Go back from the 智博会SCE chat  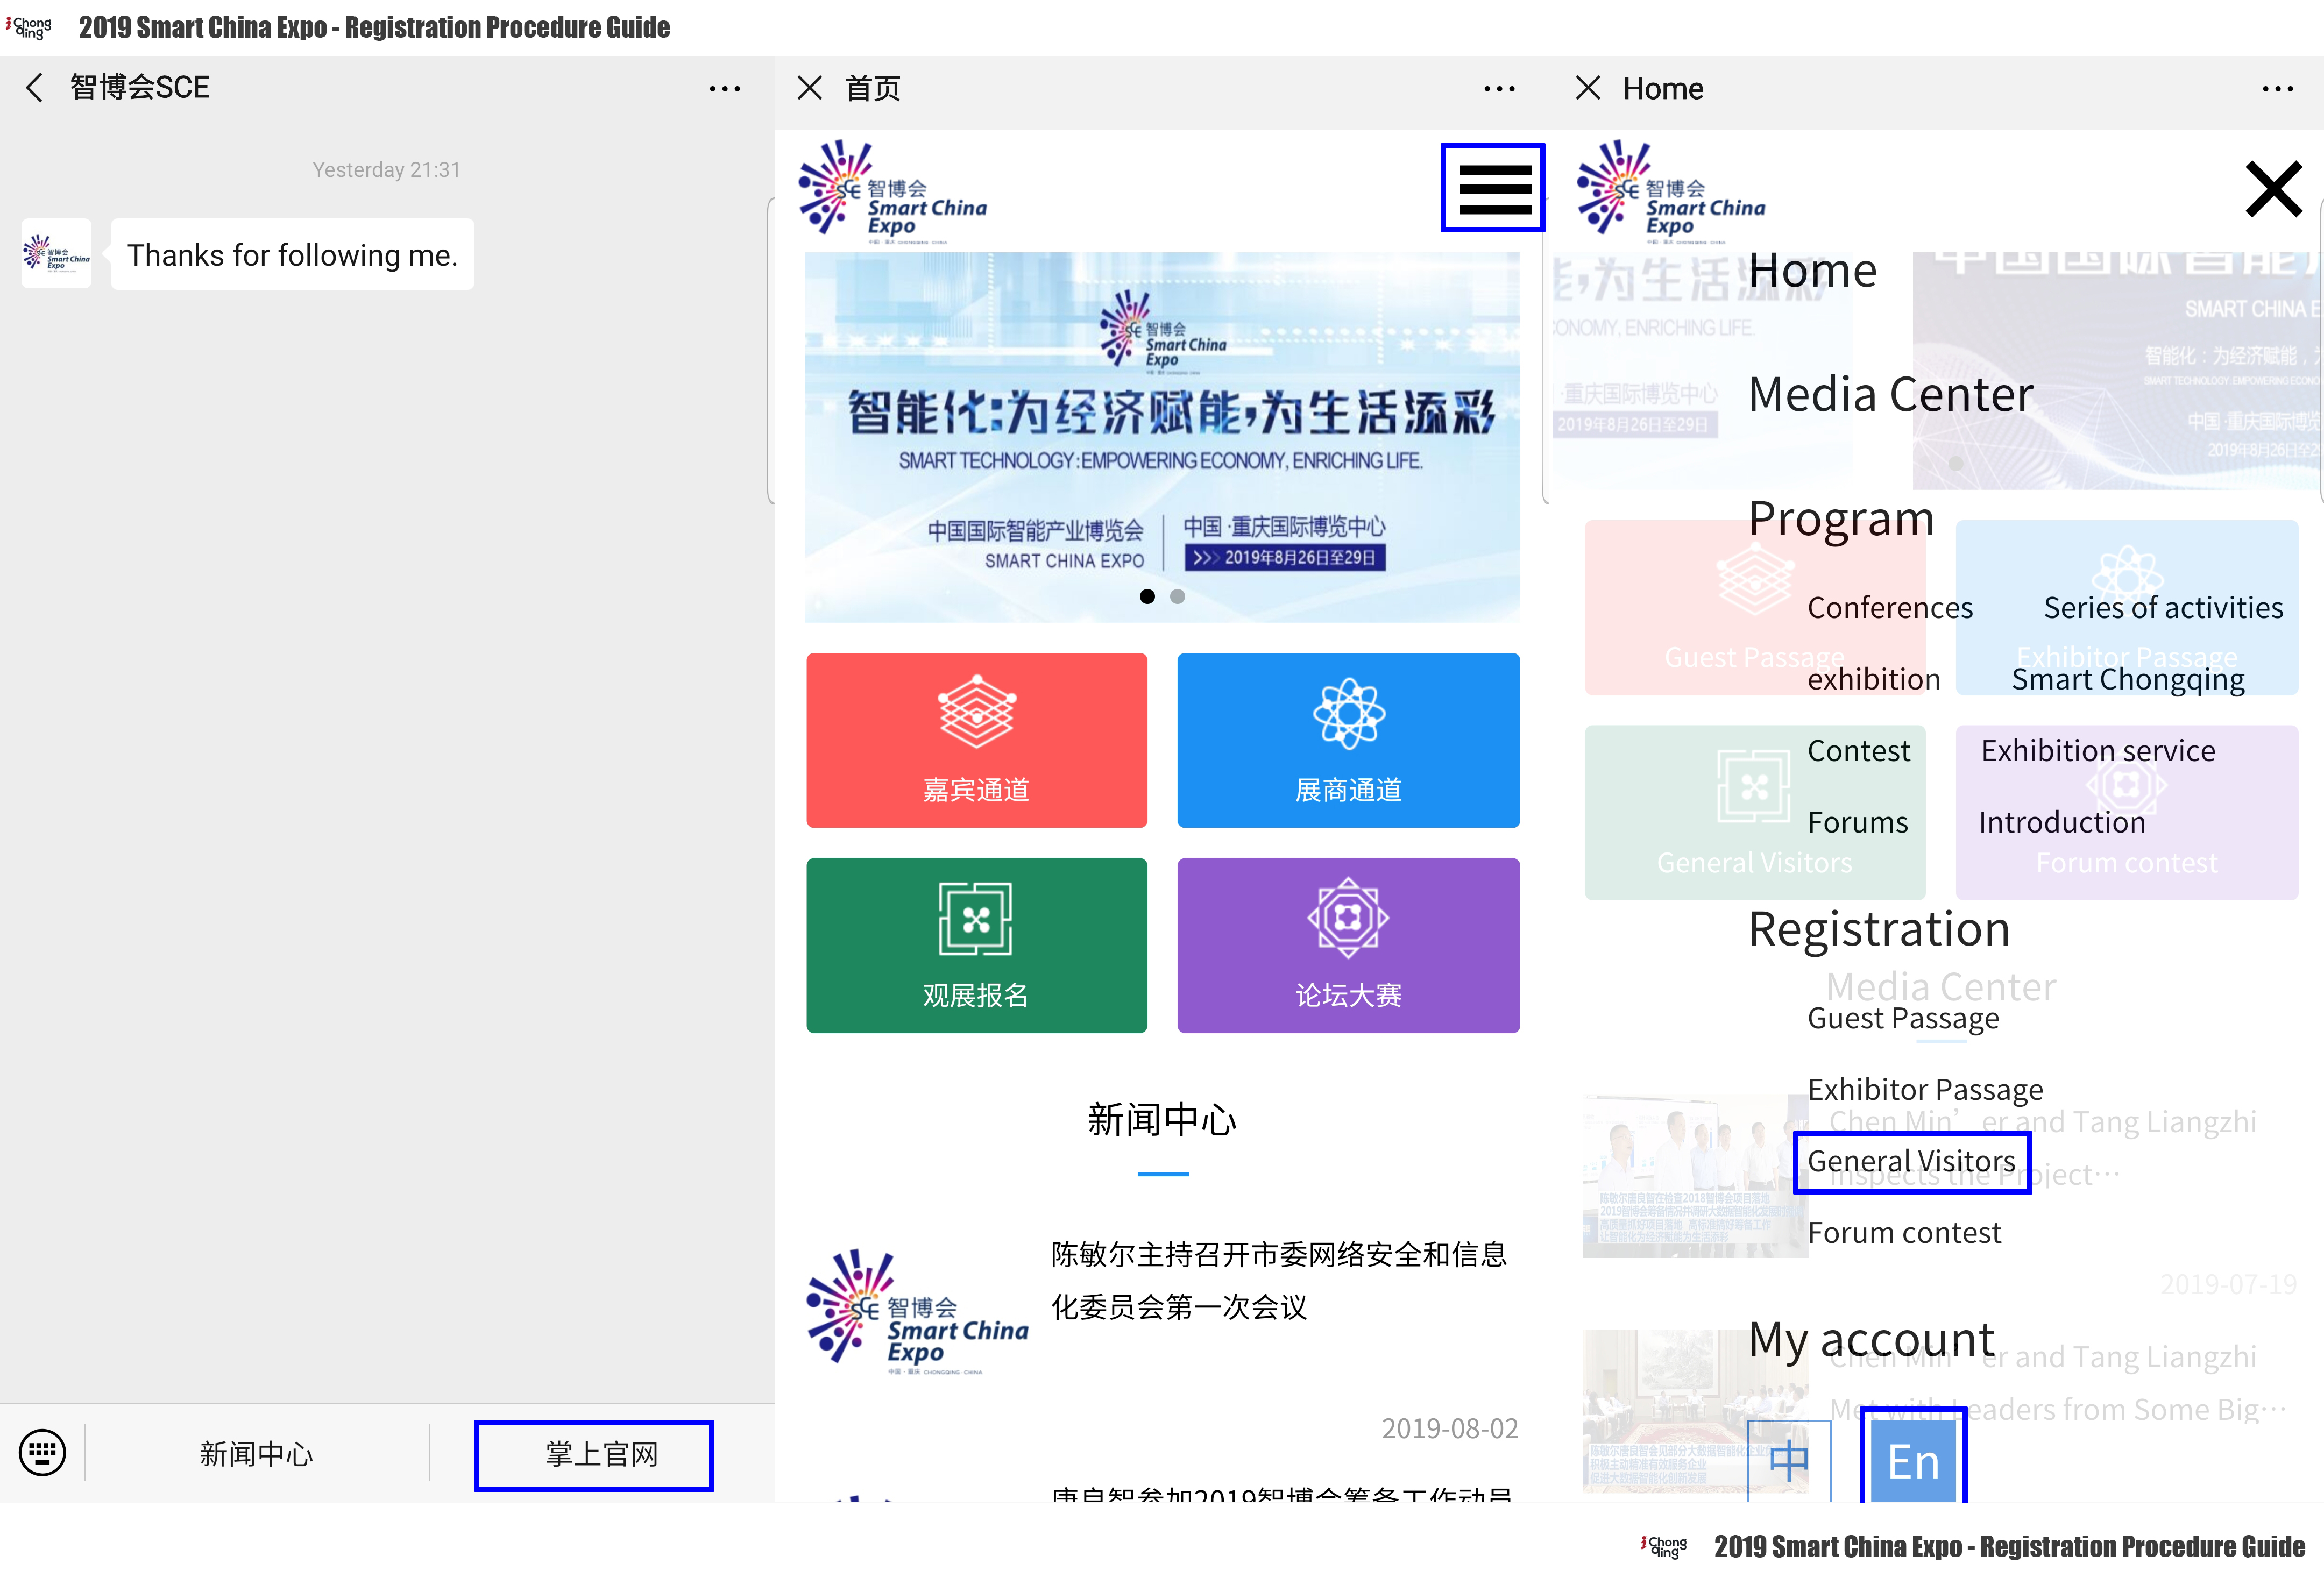click(34, 88)
